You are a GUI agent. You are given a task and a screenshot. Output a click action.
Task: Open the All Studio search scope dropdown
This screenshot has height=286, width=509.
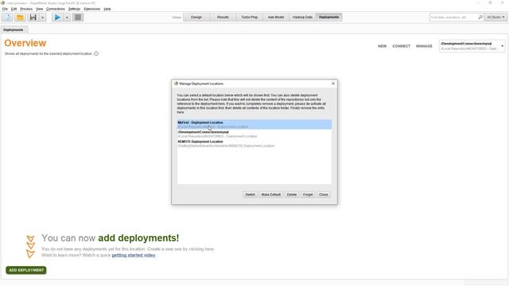tap(495, 17)
